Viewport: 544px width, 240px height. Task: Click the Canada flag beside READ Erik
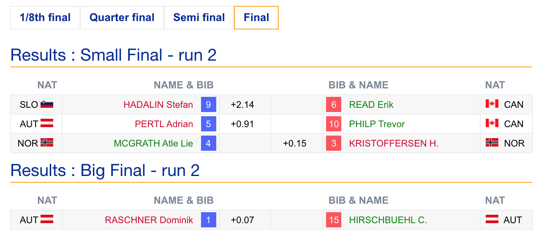492,104
